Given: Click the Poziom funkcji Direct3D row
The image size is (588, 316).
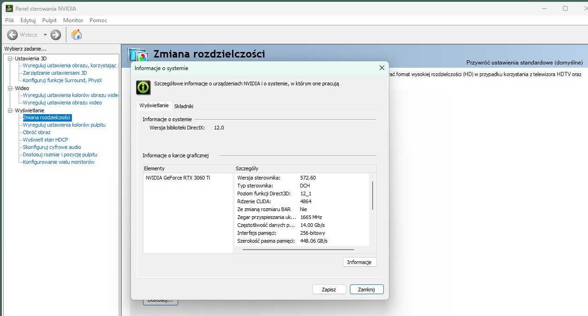Looking at the screenshot, I should 302,193.
